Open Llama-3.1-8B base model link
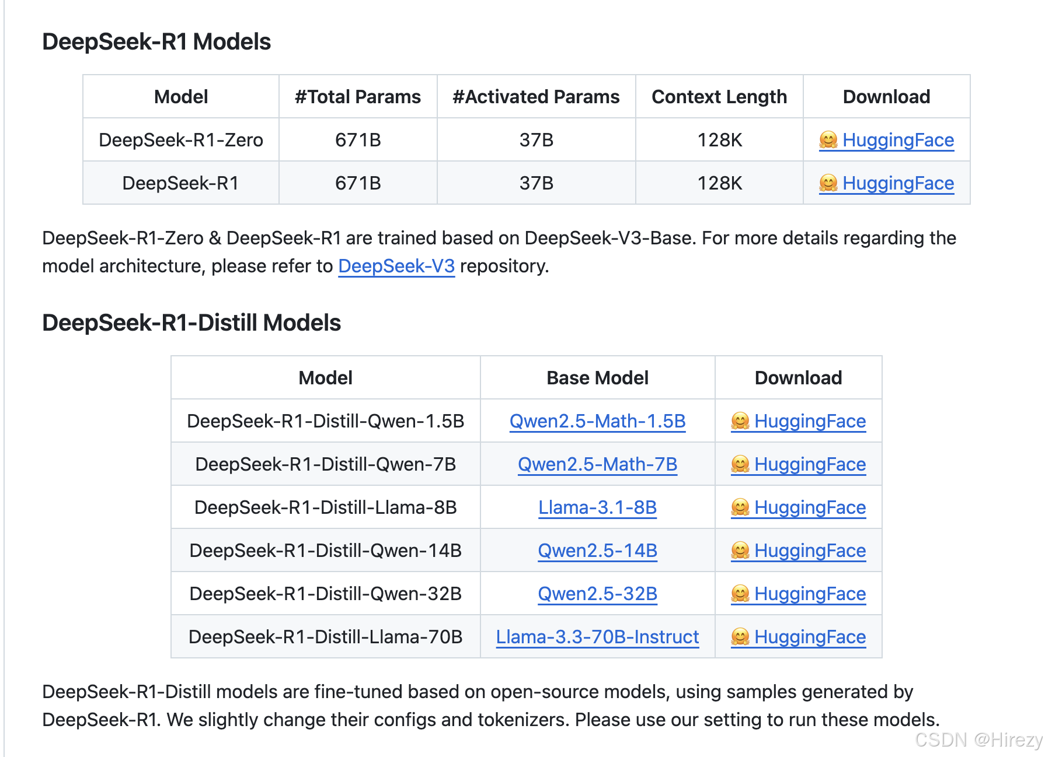The height and width of the screenshot is (757, 1045). (597, 507)
